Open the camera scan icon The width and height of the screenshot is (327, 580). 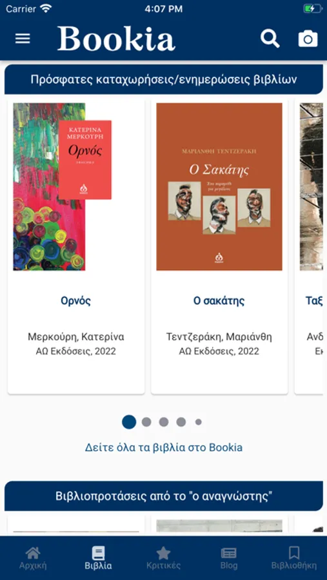pos(308,39)
